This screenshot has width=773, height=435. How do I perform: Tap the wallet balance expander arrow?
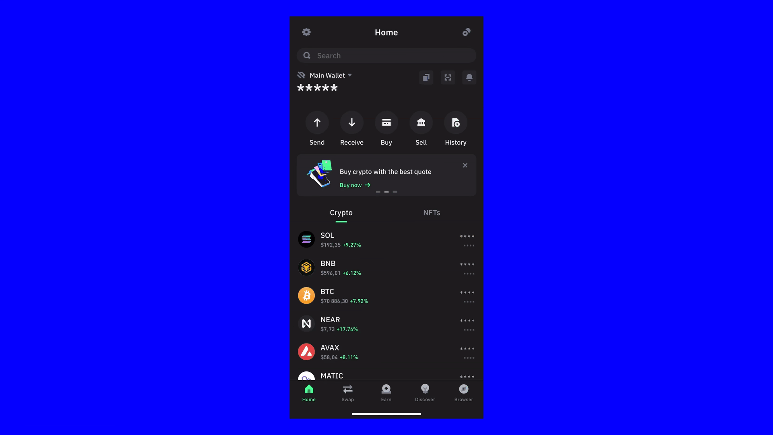click(350, 75)
